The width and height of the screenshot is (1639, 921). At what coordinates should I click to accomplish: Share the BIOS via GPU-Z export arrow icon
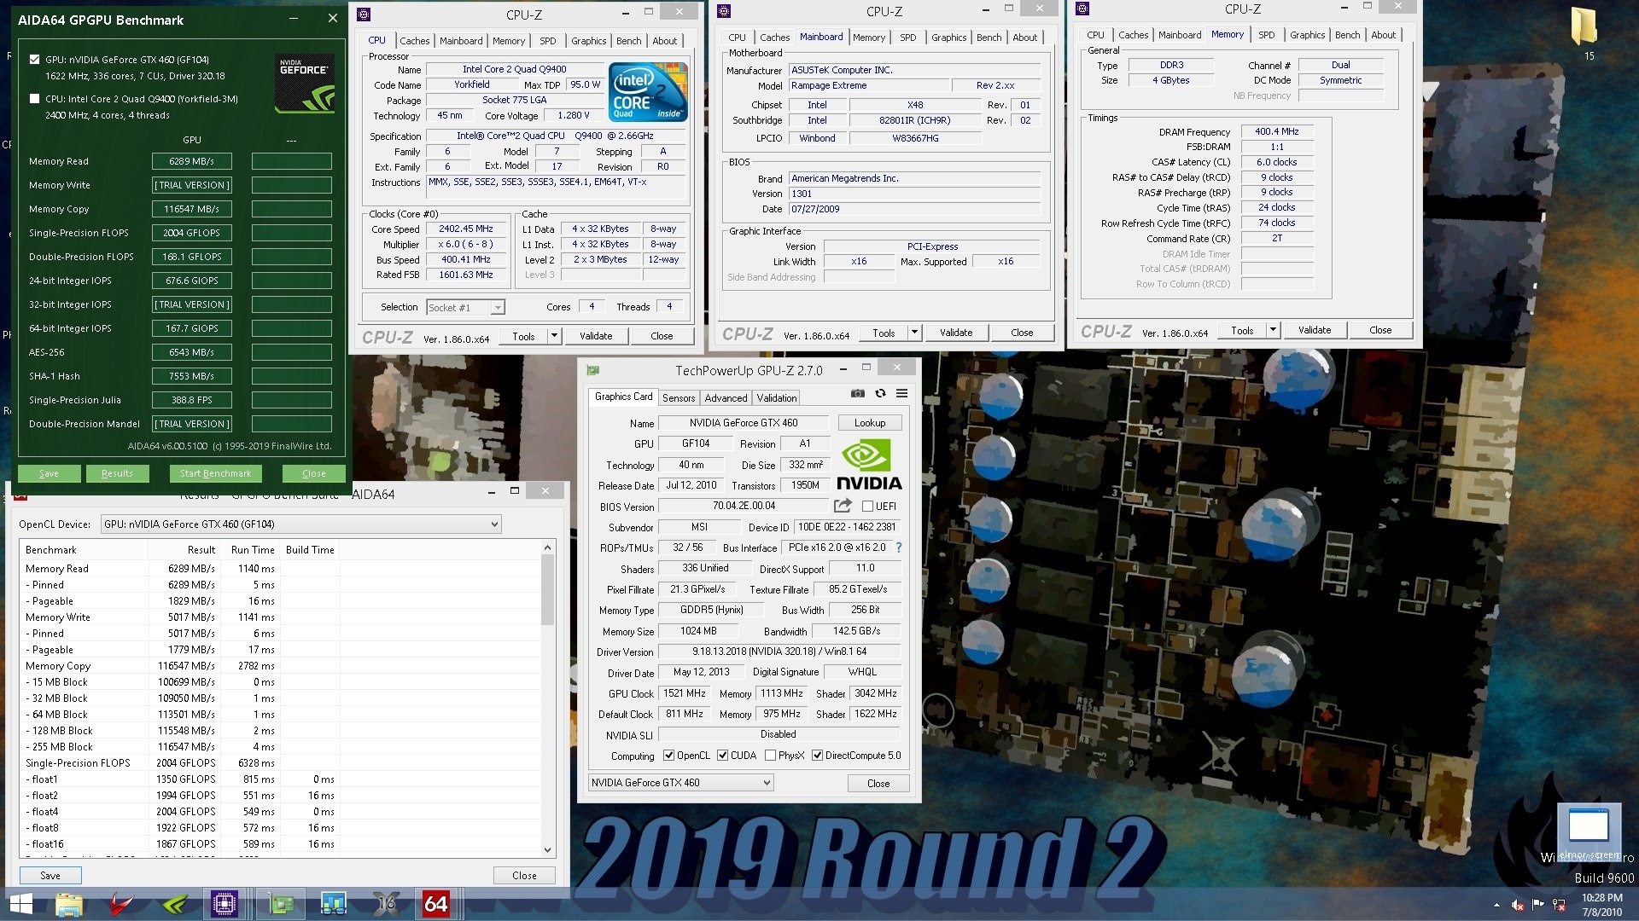click(x=843, y=506)
